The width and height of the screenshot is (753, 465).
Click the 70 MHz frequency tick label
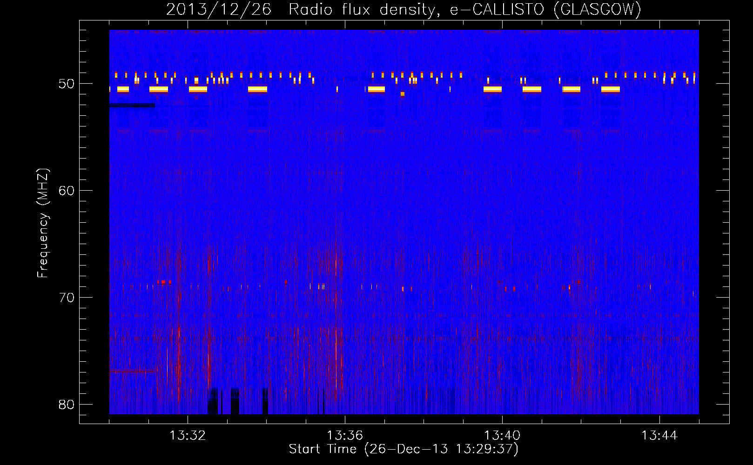pyautogui.click(x=67, y=298)
